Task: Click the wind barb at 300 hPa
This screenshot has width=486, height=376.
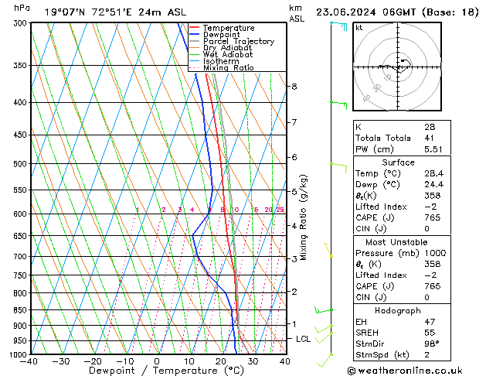Action: pos(338,26)
